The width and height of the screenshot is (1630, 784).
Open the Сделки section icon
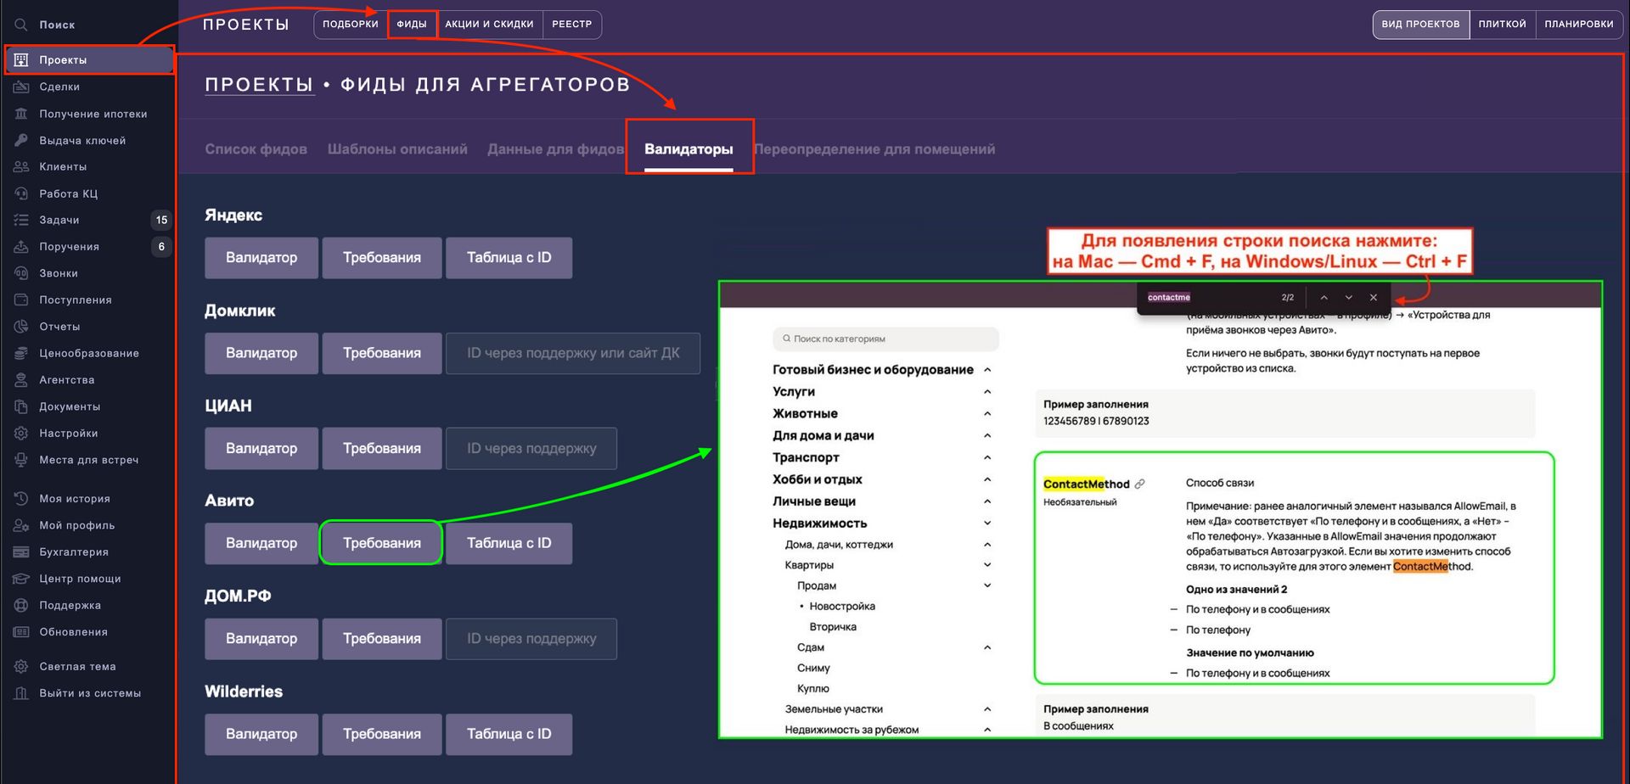21,87
